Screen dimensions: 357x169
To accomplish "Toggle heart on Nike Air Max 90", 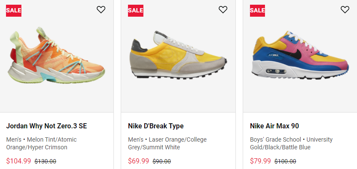I will click(x=345, y=9).
